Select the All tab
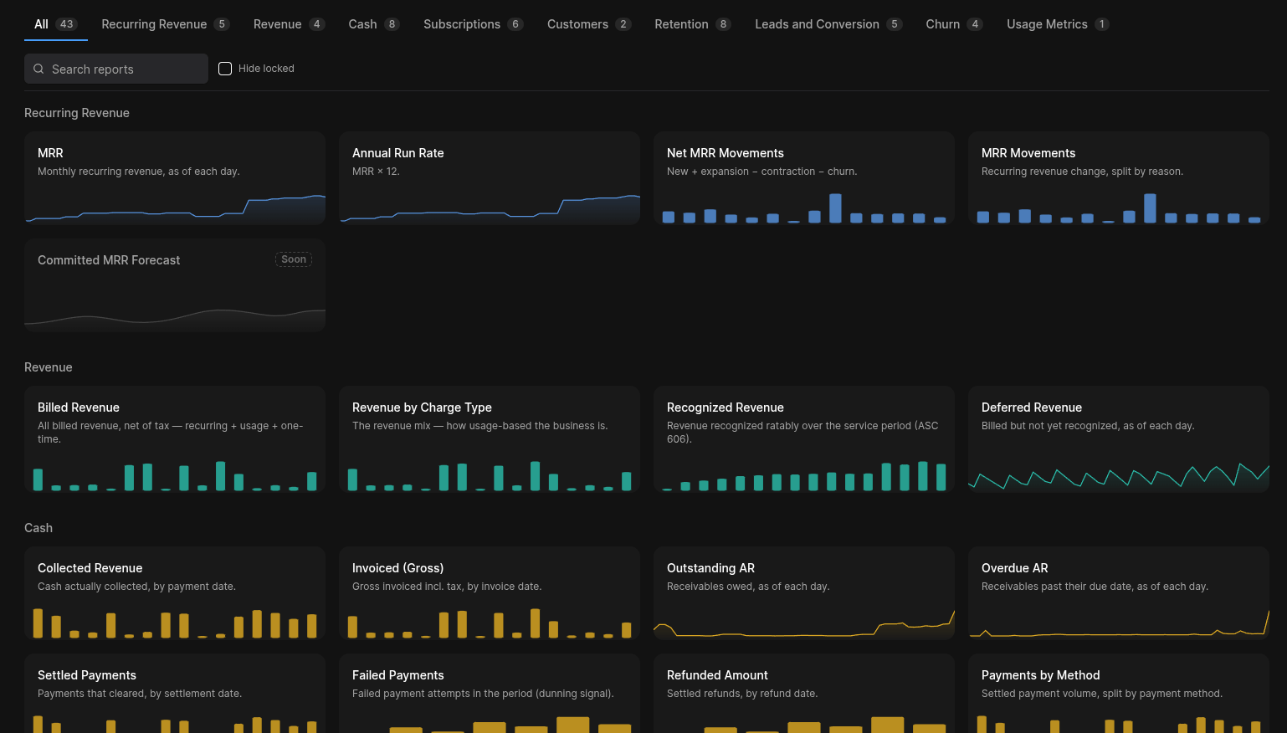The width and height of the screenshot is (1287, 733). (x=56, y=24)
